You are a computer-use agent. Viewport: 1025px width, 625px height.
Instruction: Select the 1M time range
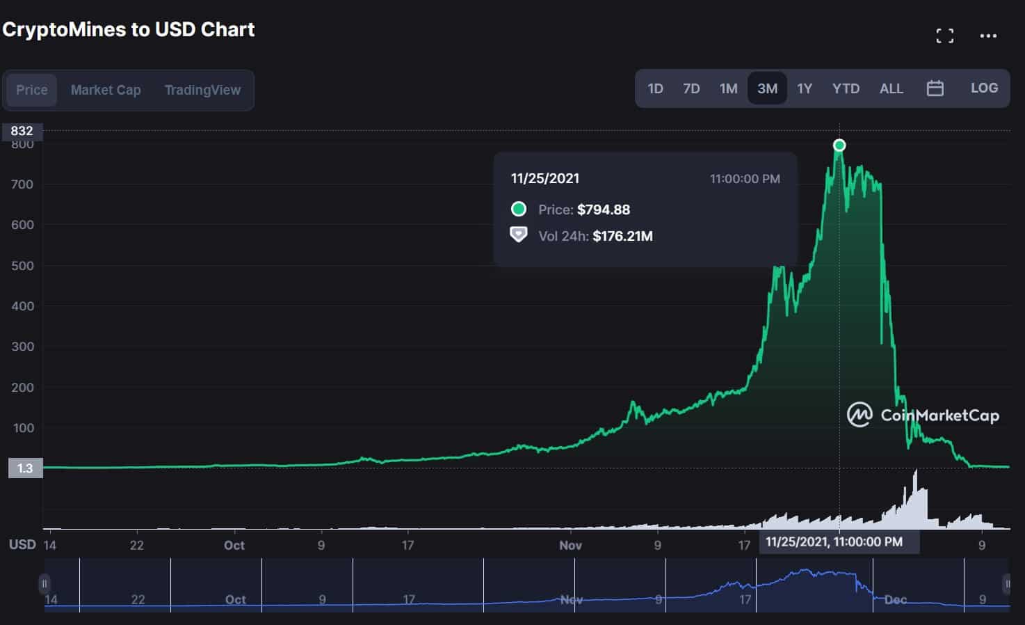pos(728,88)
